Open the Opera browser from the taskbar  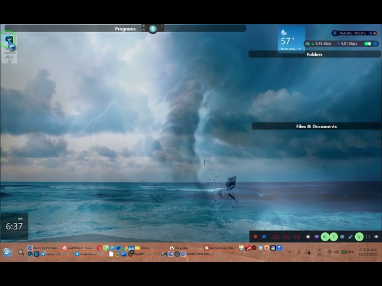pyautogui.click(x=99, y=248)
